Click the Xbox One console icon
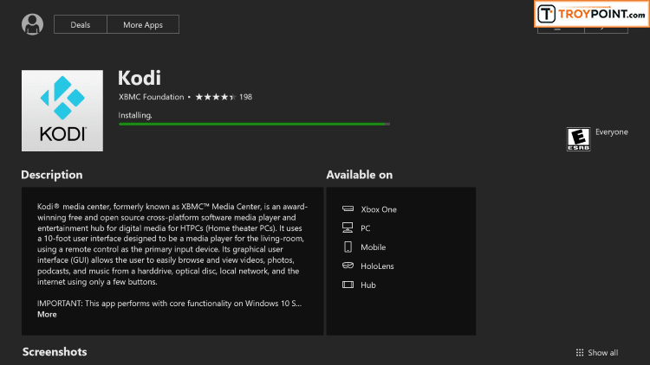Image resolution: width=650 pixels, height=365 pixels. (x=348, y=208)
